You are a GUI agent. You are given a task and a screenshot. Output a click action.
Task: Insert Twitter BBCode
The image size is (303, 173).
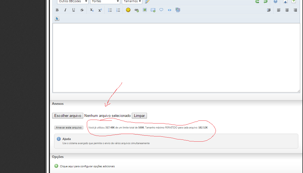click(57, 19)
